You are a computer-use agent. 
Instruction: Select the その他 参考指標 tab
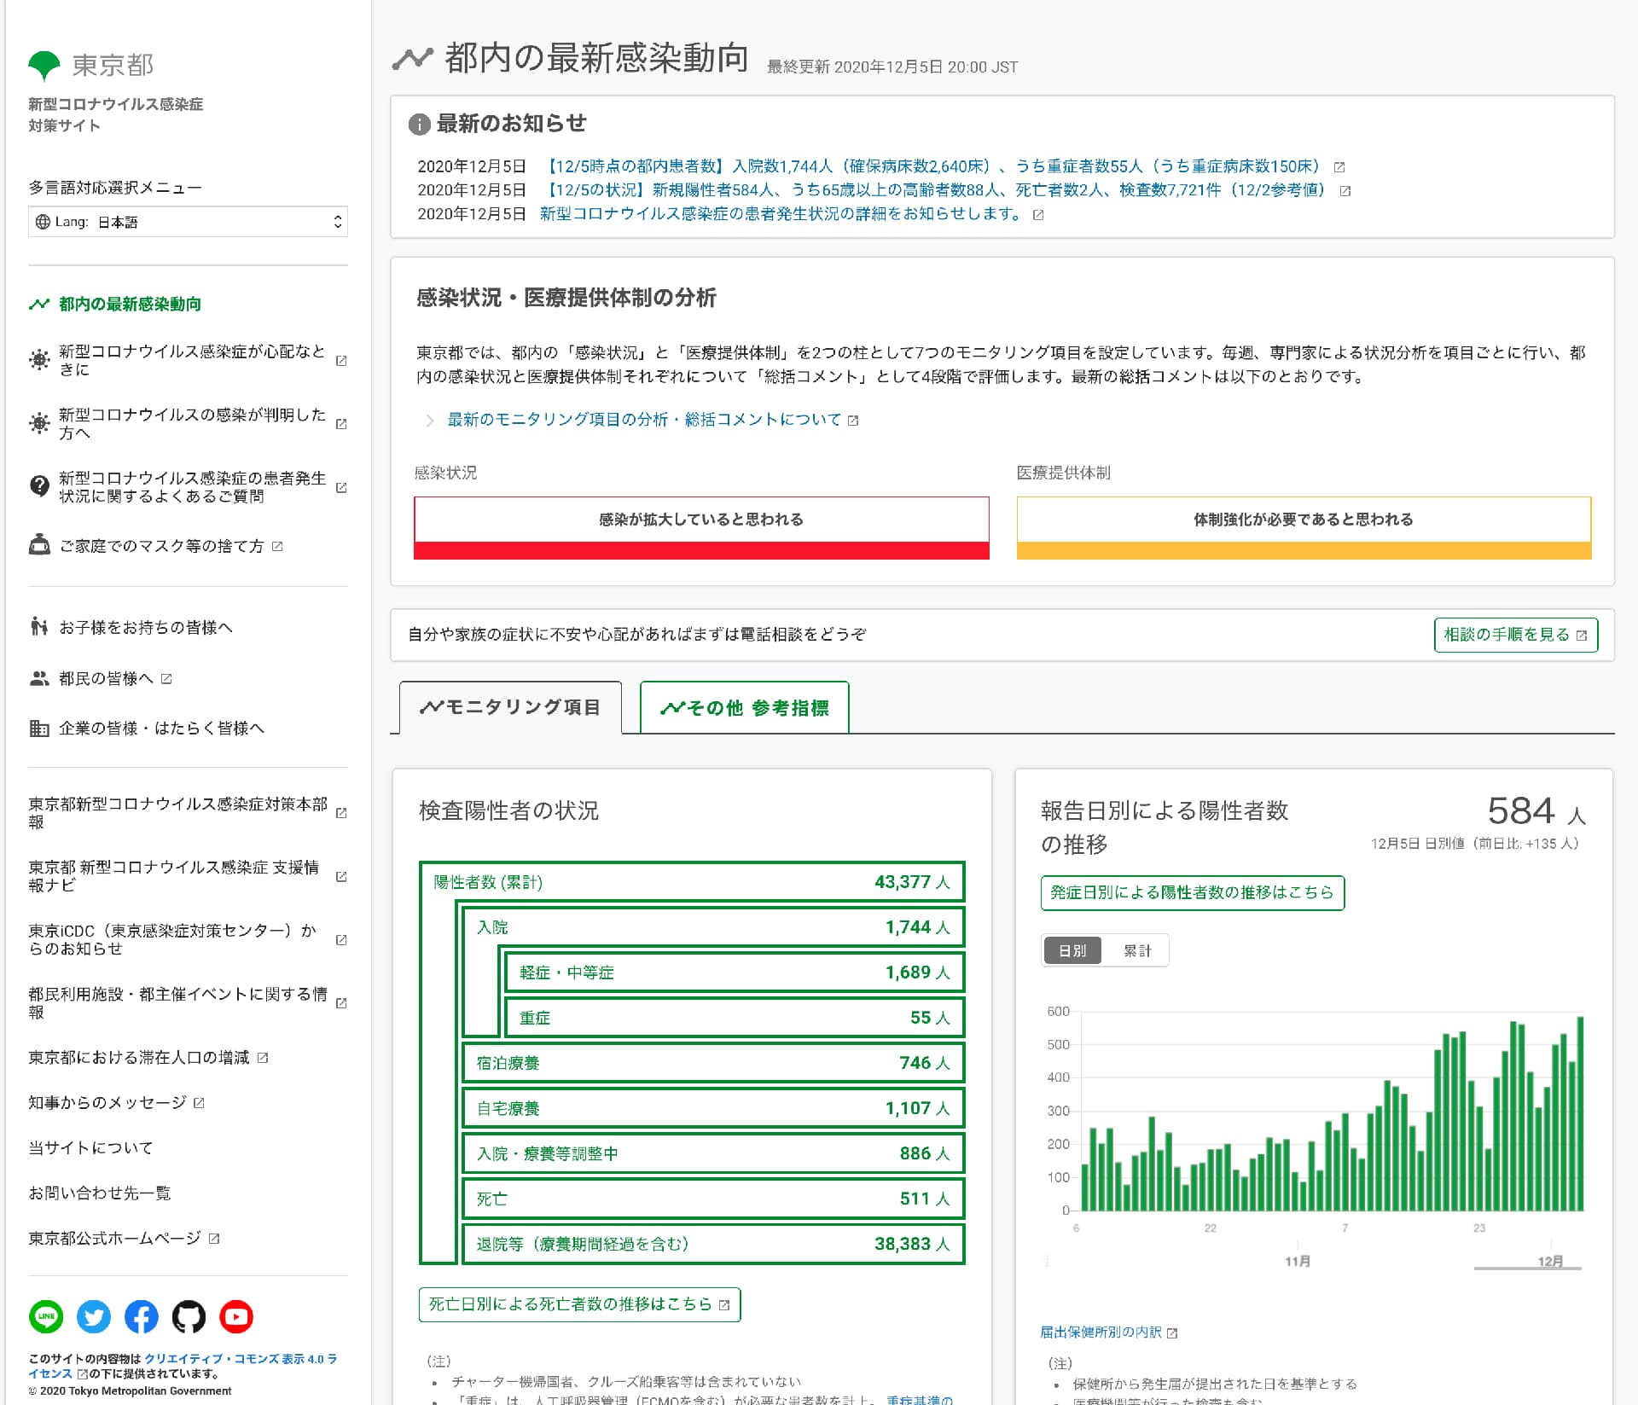(744, 706)
